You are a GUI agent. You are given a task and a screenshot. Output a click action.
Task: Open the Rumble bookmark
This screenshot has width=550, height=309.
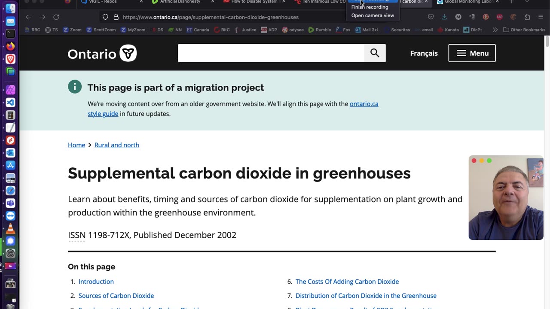pos(320,30)
